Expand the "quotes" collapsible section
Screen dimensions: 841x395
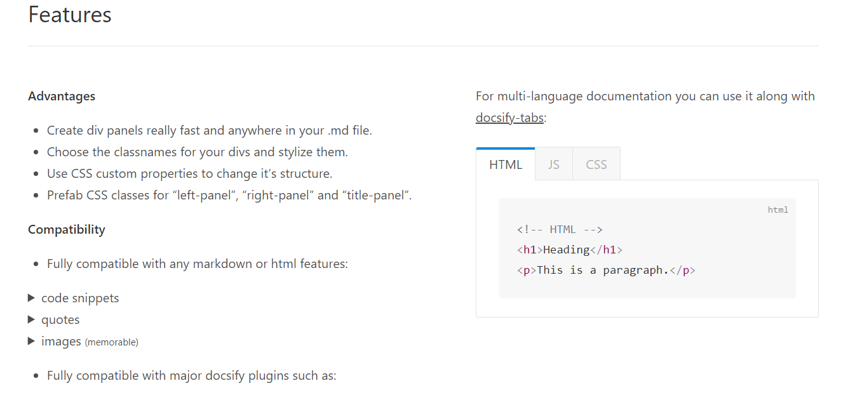(x=32, y=319)
